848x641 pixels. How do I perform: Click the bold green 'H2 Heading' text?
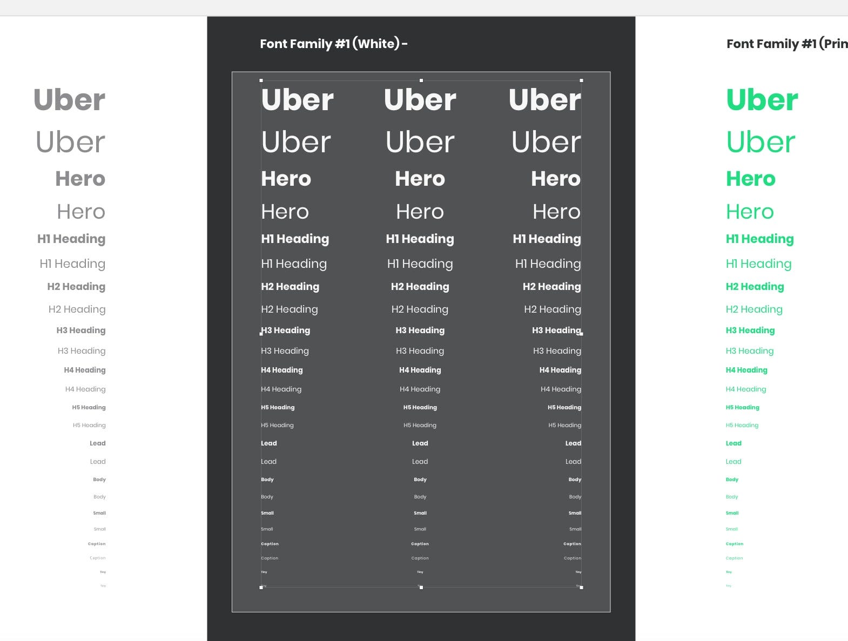coord(755,287)
